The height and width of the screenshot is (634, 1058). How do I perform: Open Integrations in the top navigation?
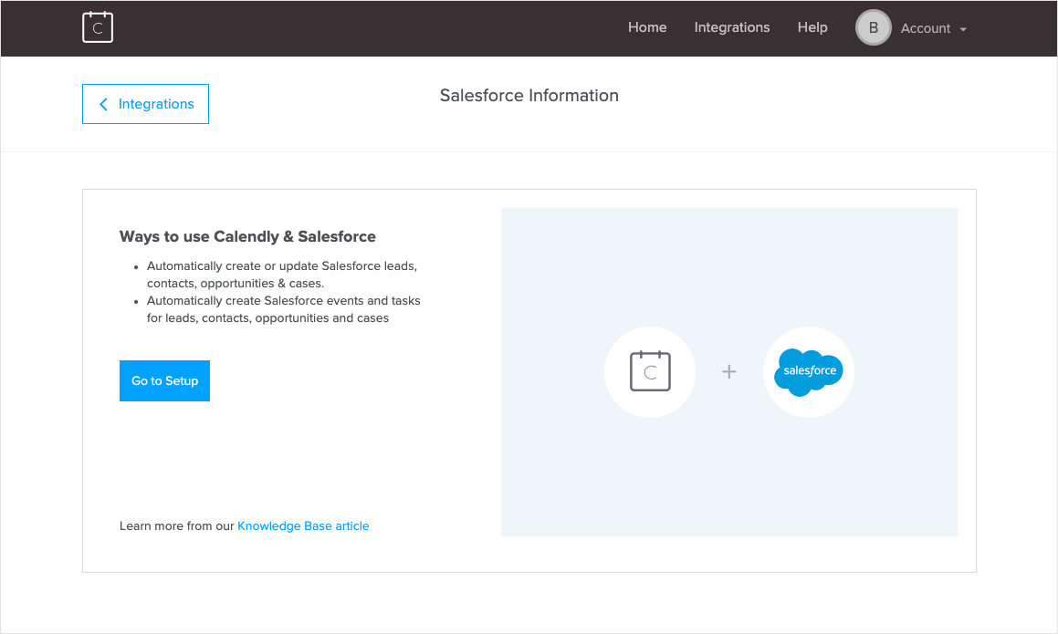coord(732,27)
